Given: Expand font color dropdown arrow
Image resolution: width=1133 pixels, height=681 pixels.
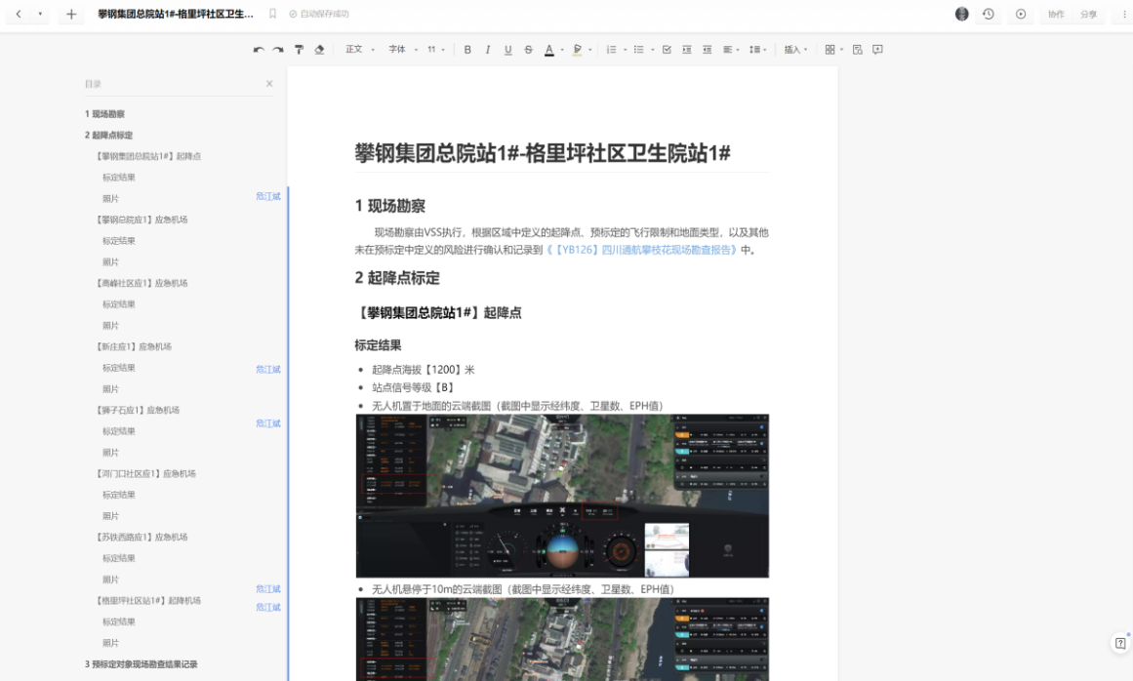Looking at the screenshot, I should (562, 50).
